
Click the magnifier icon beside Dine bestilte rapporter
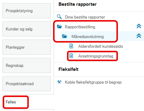coord(59,17)
